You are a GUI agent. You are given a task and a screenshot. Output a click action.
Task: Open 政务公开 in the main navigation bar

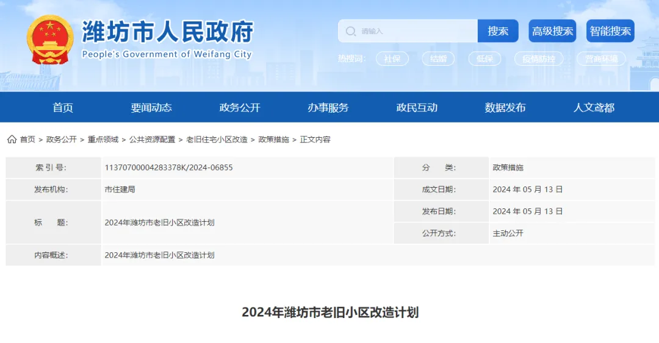(x=240, y=108)
